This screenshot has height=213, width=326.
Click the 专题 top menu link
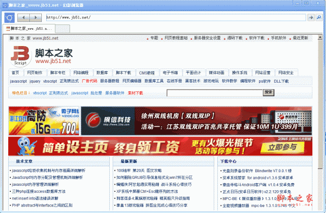pos(154,38)
